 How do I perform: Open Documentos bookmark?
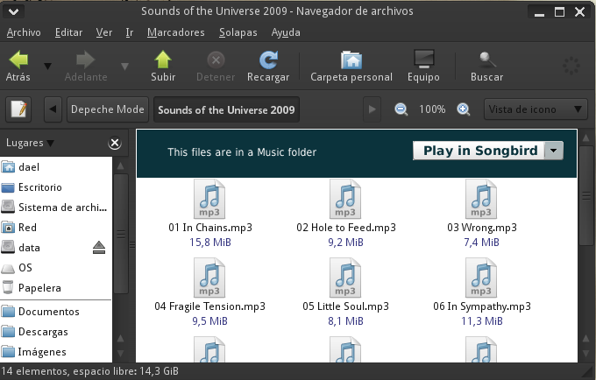56,312
